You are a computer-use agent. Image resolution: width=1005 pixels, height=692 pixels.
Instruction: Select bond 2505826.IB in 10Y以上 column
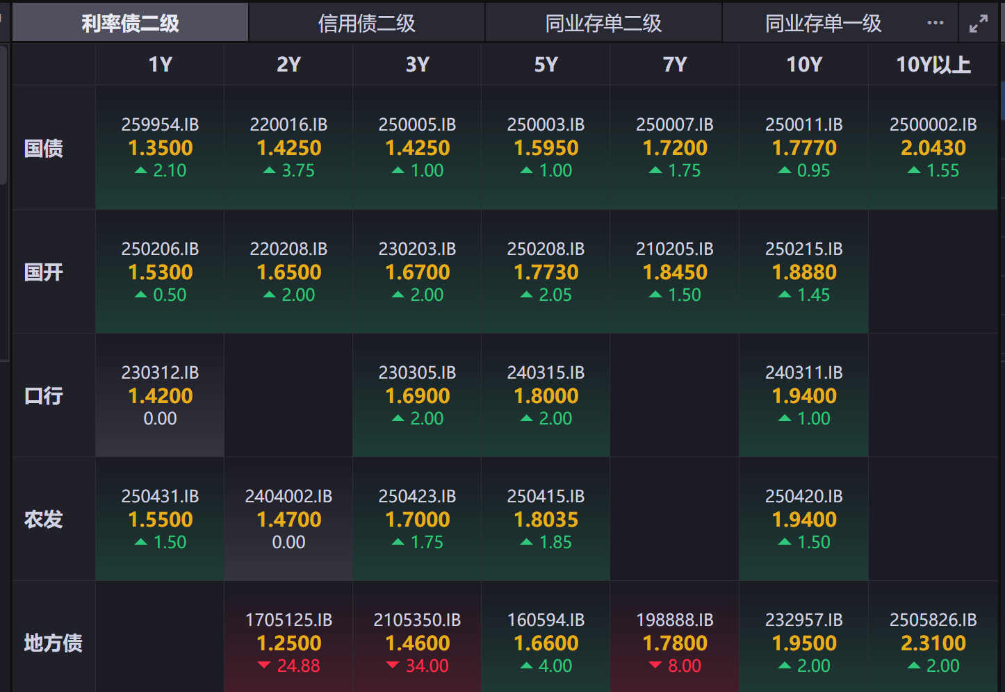point(933,643)
